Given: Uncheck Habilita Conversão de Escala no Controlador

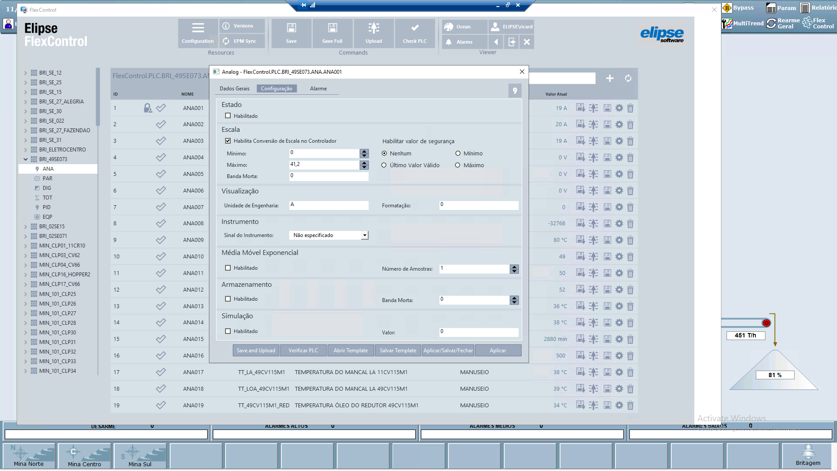Looking at the screenshot, I should click(x=228, y=141).
